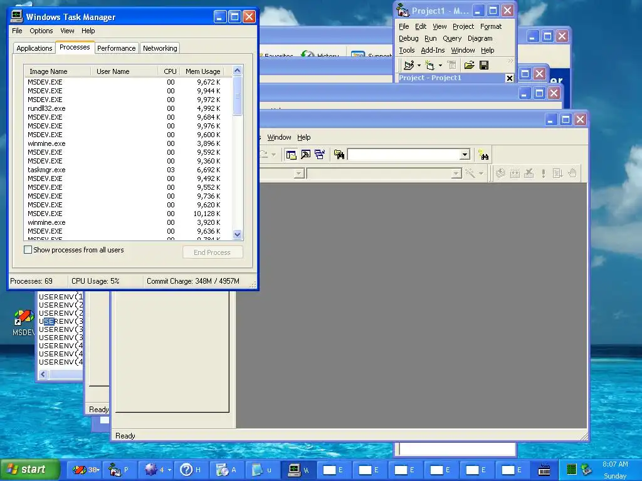642x481 pixels.
Task: Close the Project - Project1 panel
Action: (x=509, y=78)
